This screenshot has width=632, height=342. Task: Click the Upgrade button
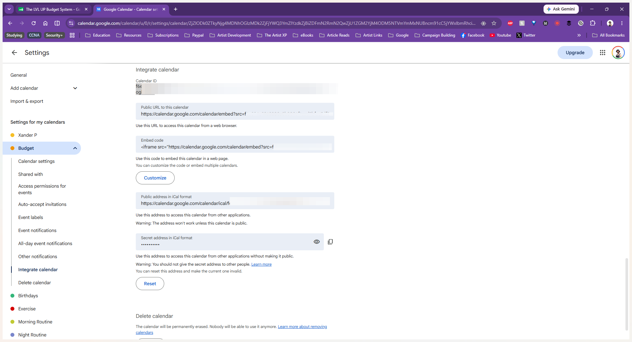click(575, 53)
